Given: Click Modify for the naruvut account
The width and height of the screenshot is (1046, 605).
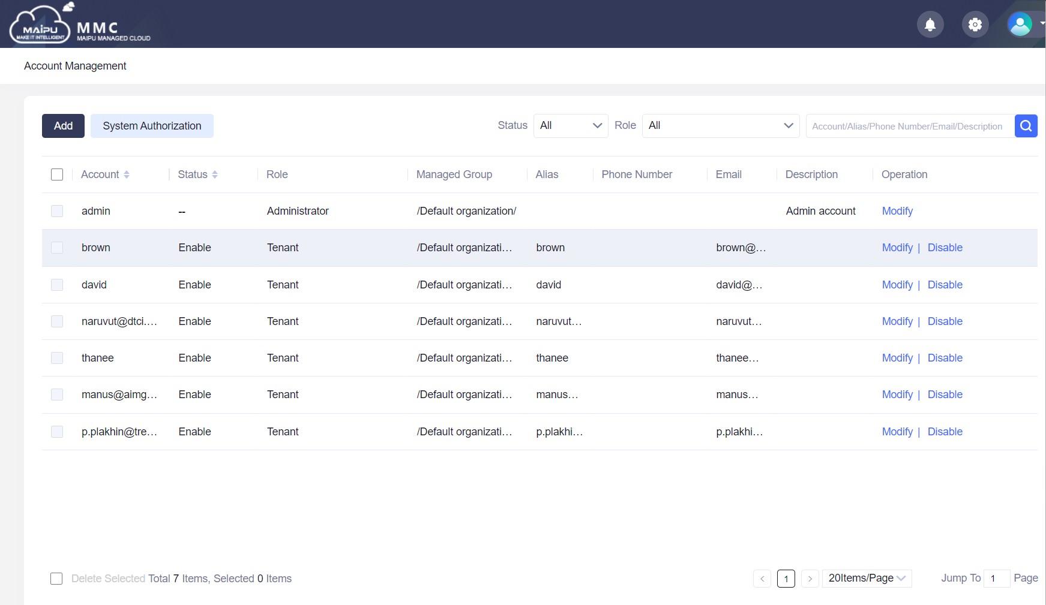Looking at the screenshot, I should pos(897,321).
